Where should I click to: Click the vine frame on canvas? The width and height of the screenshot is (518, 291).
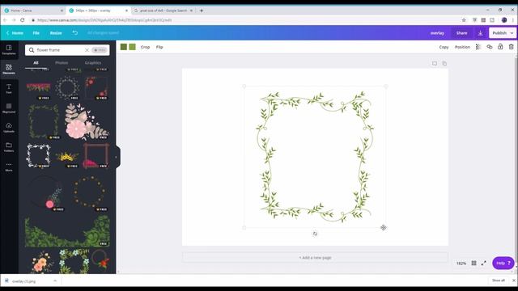(x=315, y=157)
